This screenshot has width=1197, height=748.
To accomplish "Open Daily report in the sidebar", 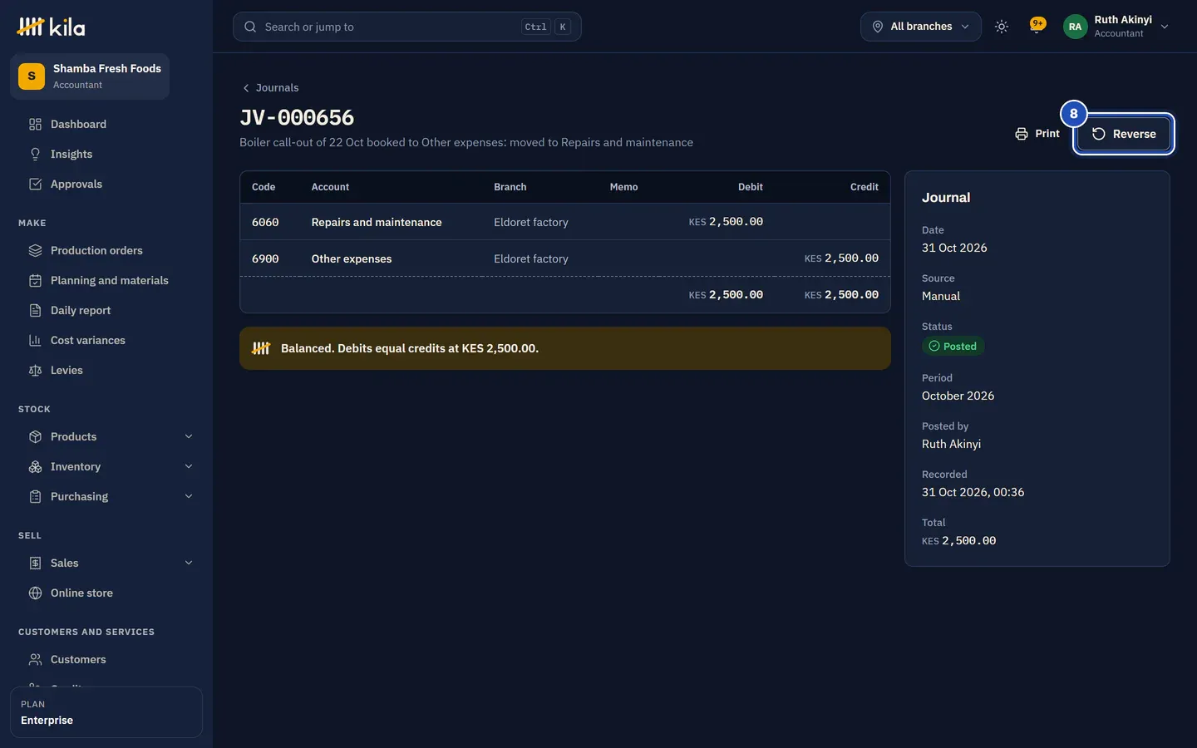I will [106, 311].
